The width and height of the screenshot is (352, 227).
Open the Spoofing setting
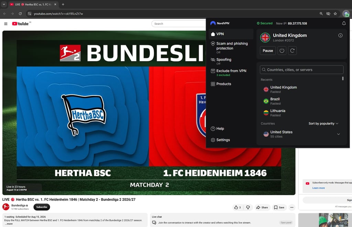point(231,61)
